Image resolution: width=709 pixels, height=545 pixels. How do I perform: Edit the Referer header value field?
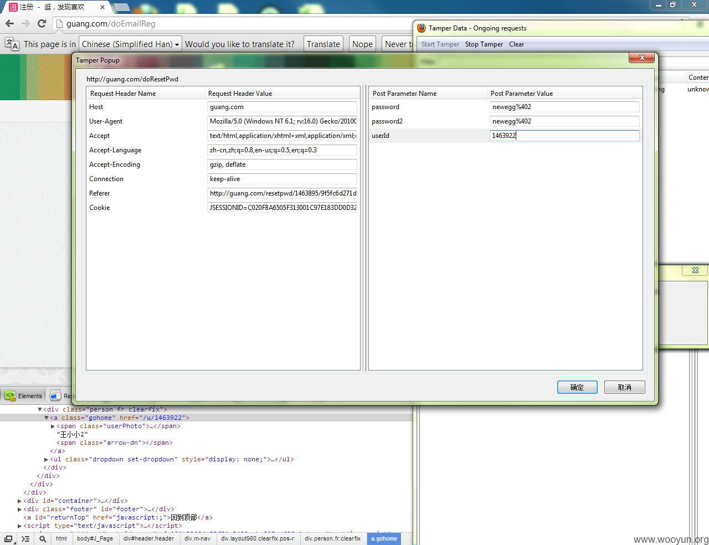coord(282,193)
